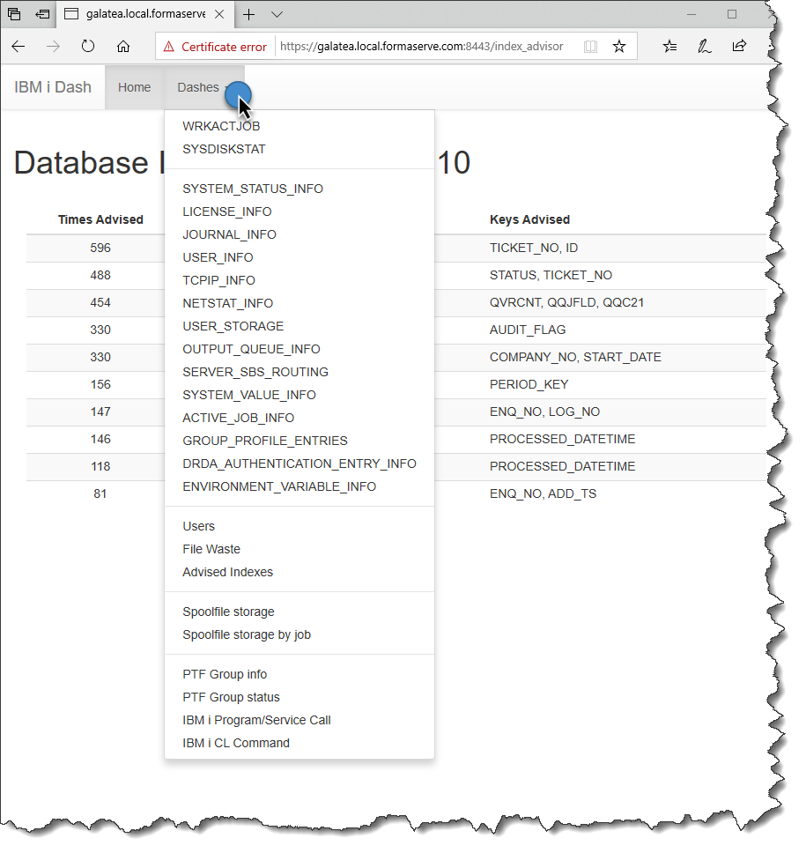Choose SYSTEM_STATUS_INFO menu entry

[253, 189]
